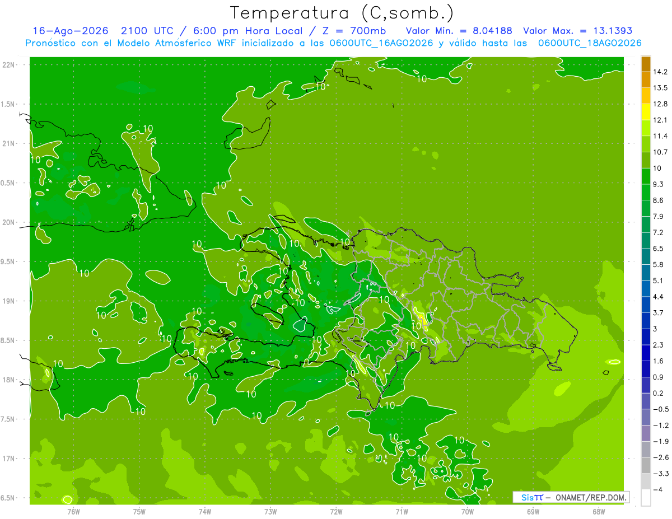Click the legend value '7.2'

pyautogui.click(x=659, y=232)
